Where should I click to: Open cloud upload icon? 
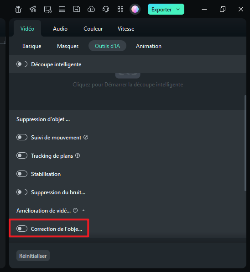click(x=91, y=9)
